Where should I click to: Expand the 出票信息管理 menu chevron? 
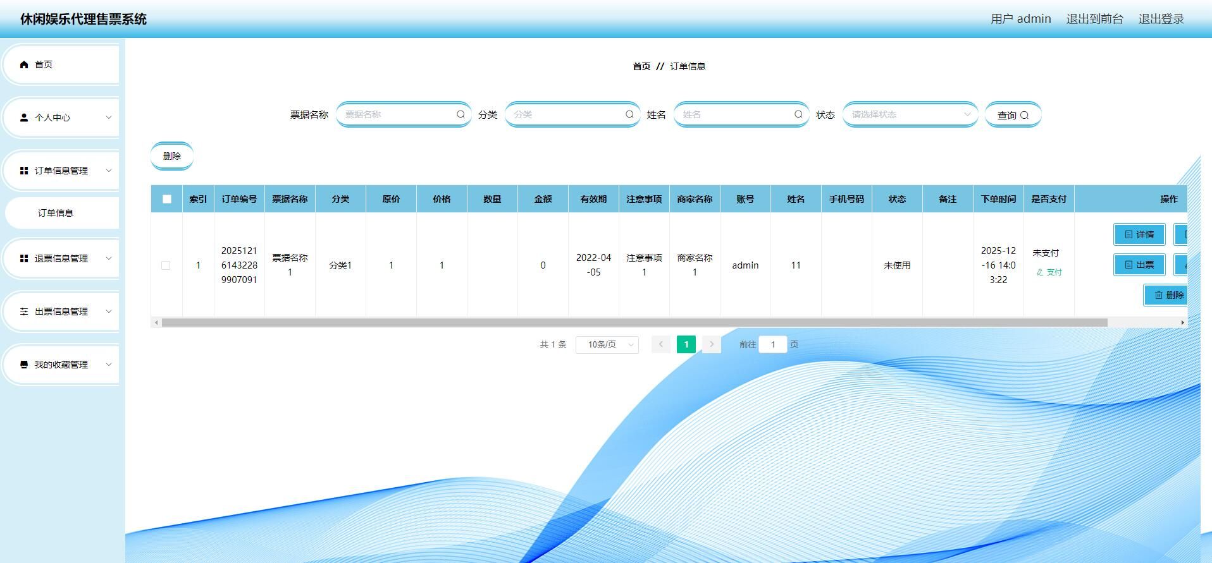click(x=108, y=312)
